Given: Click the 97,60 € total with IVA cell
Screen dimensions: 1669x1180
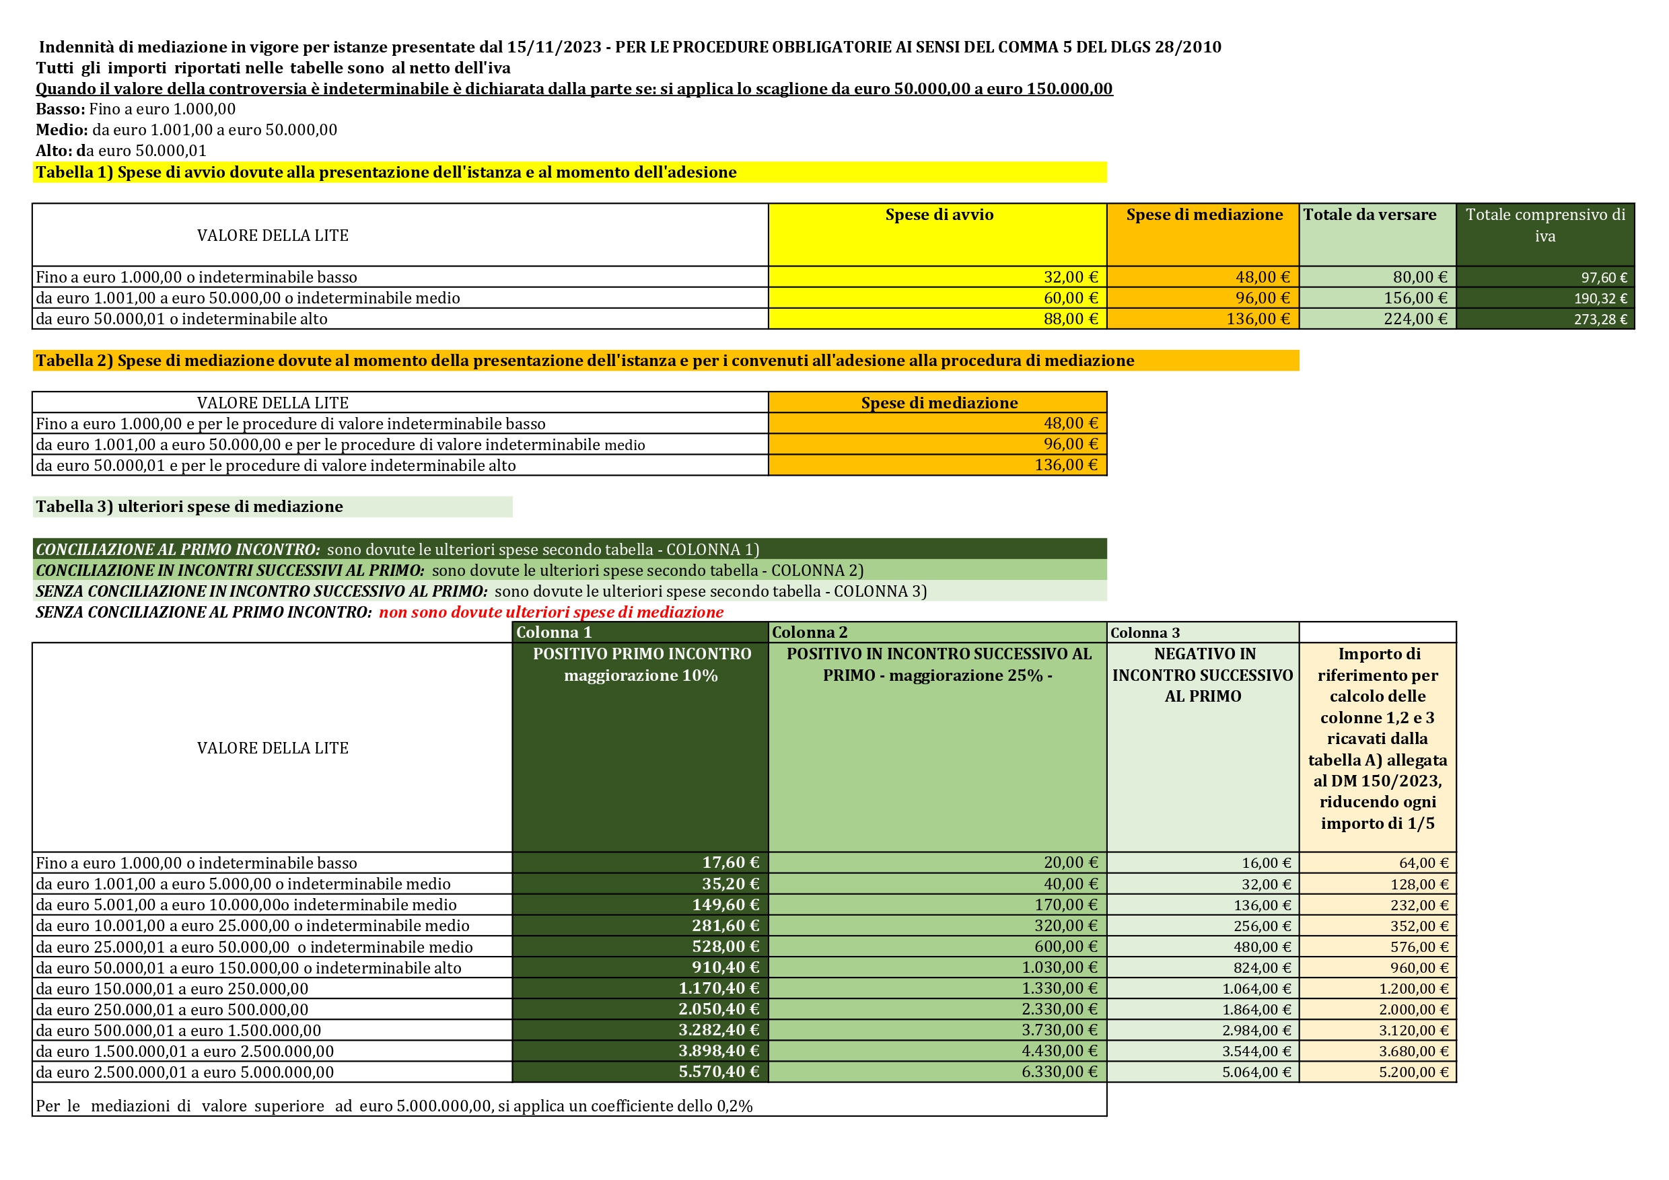Looking at the screenshot, I should pyautogui.click(x=1545, y=276).
